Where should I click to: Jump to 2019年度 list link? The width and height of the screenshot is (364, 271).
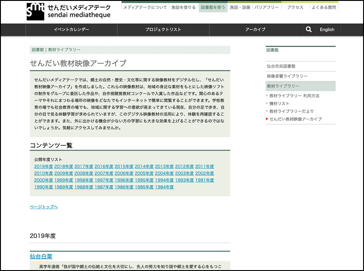click(43, 167)
